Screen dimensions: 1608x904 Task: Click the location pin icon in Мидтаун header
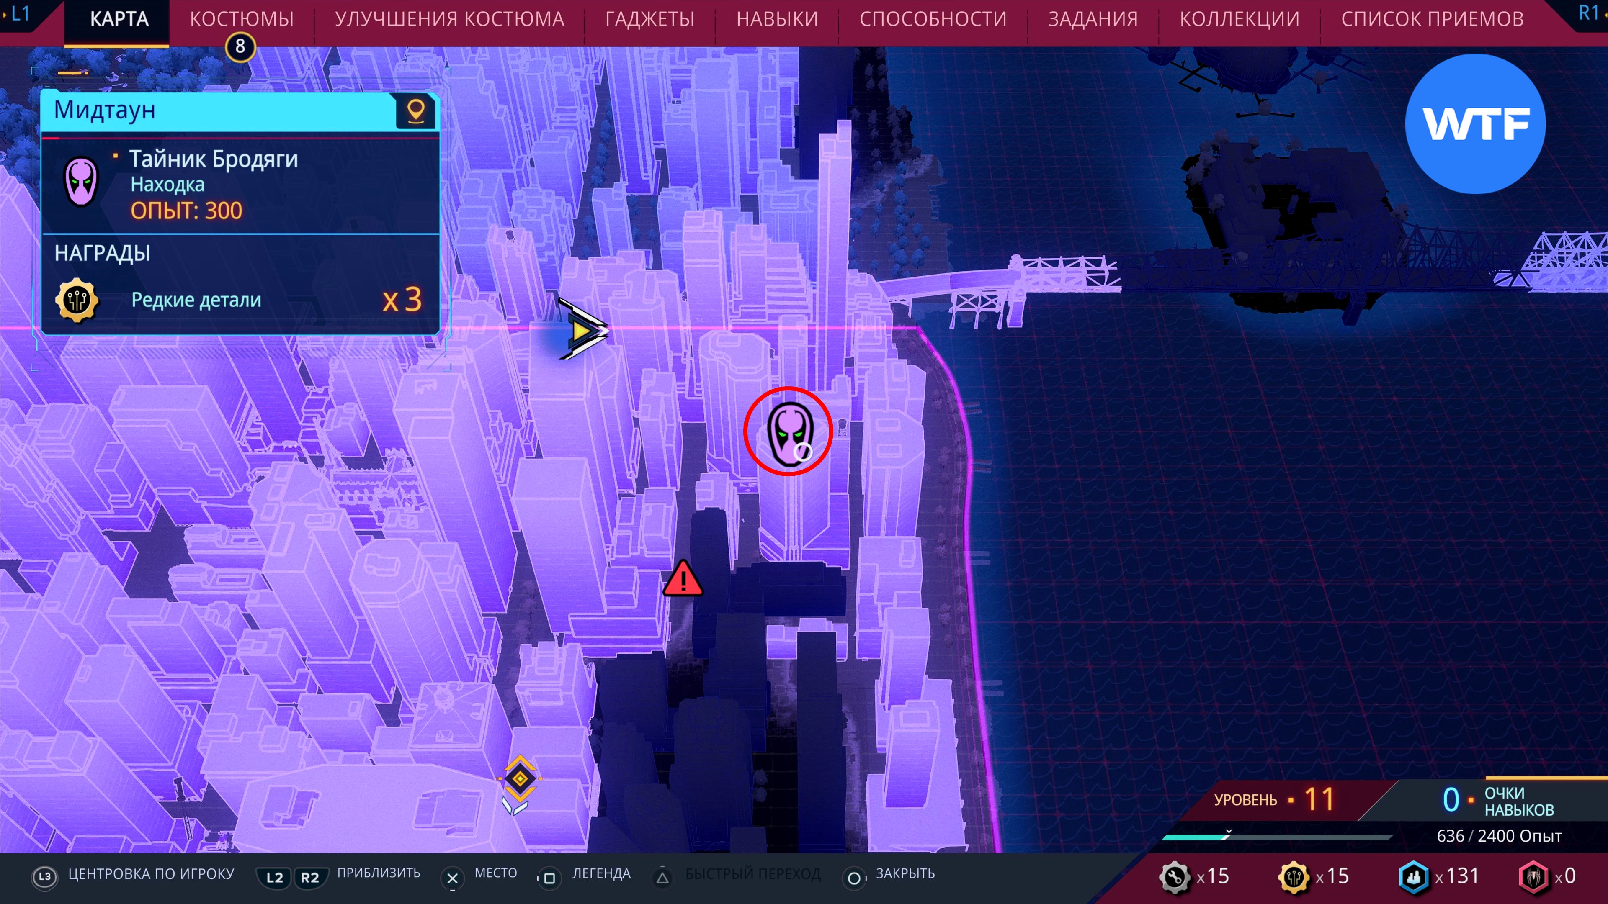click(416, 112)
